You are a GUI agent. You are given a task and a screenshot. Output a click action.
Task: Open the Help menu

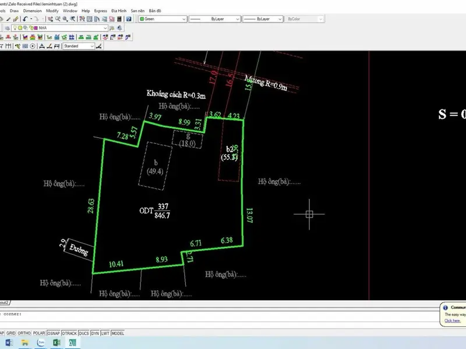[86, 10]
